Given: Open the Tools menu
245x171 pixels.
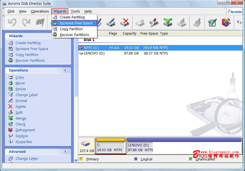Looking at the screenshot, I should tap(75, 11).
